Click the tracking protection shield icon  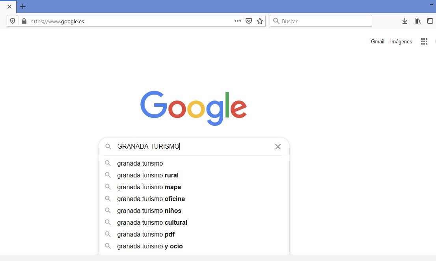(x=13, y=21)
